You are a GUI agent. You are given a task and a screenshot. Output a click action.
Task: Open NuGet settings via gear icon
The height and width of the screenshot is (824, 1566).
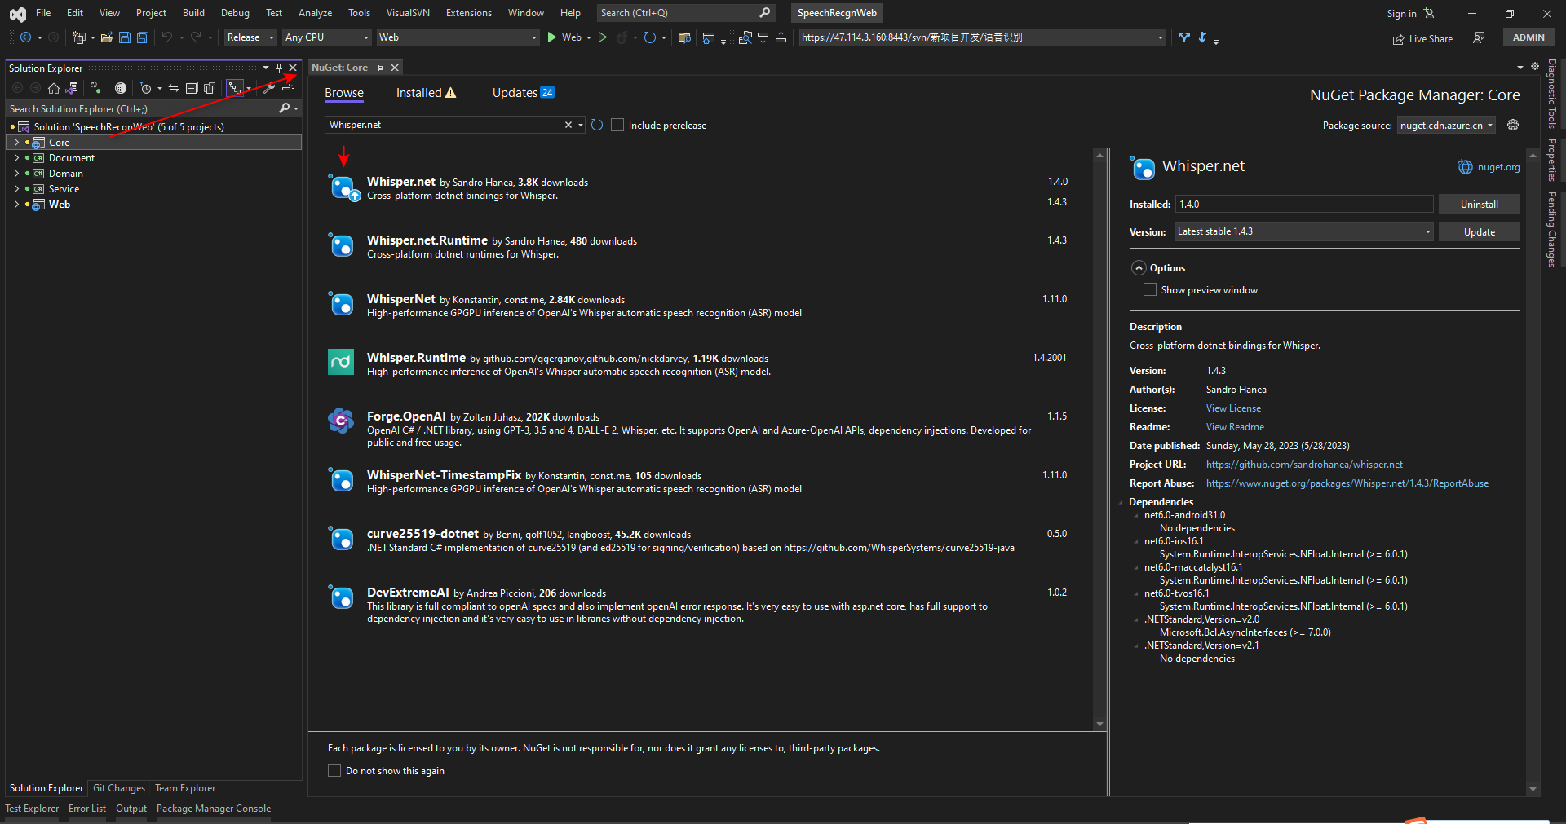[1513, 125]
